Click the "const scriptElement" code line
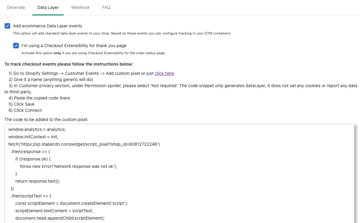 pos(71,203)
